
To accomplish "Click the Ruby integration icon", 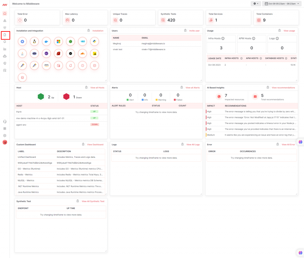I will 58,54.
